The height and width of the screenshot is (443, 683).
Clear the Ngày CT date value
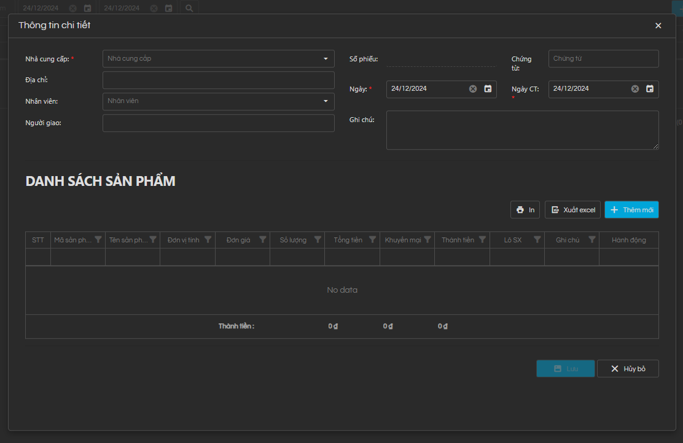(x=635, y=89)
